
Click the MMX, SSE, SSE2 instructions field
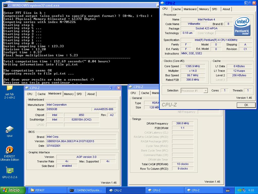click(x=216, y=54)
